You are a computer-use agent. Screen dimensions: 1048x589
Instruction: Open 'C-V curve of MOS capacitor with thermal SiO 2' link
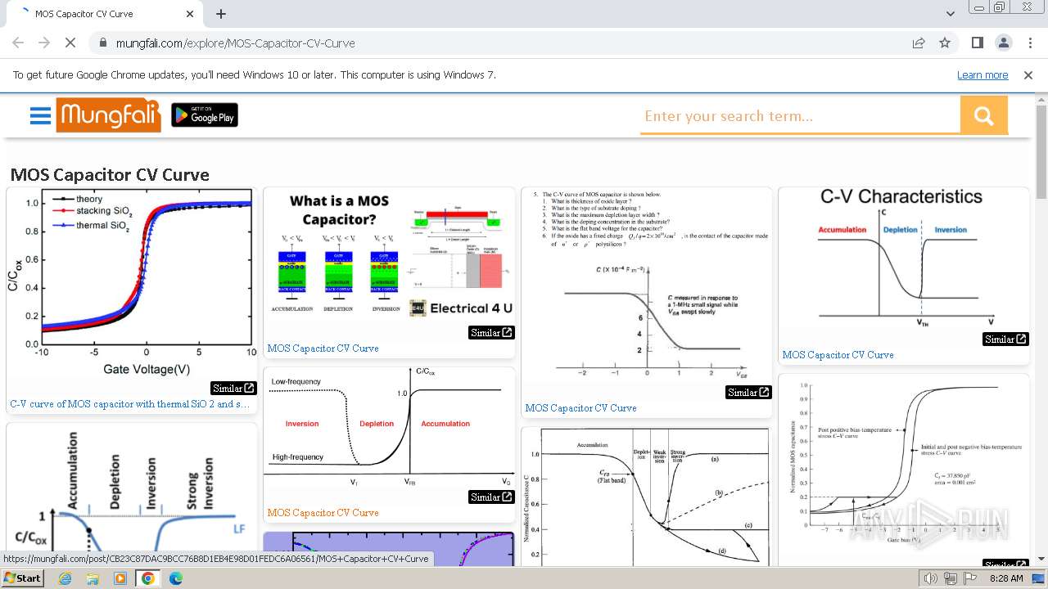tap(130, 404)
